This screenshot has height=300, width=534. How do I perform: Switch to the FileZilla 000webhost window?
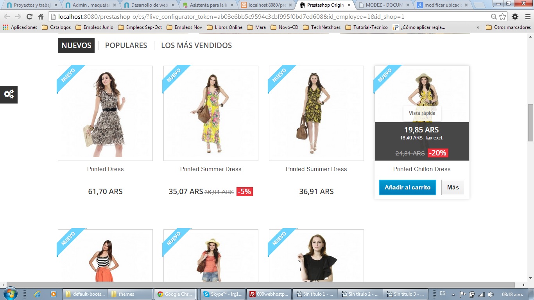pos(269,294)
